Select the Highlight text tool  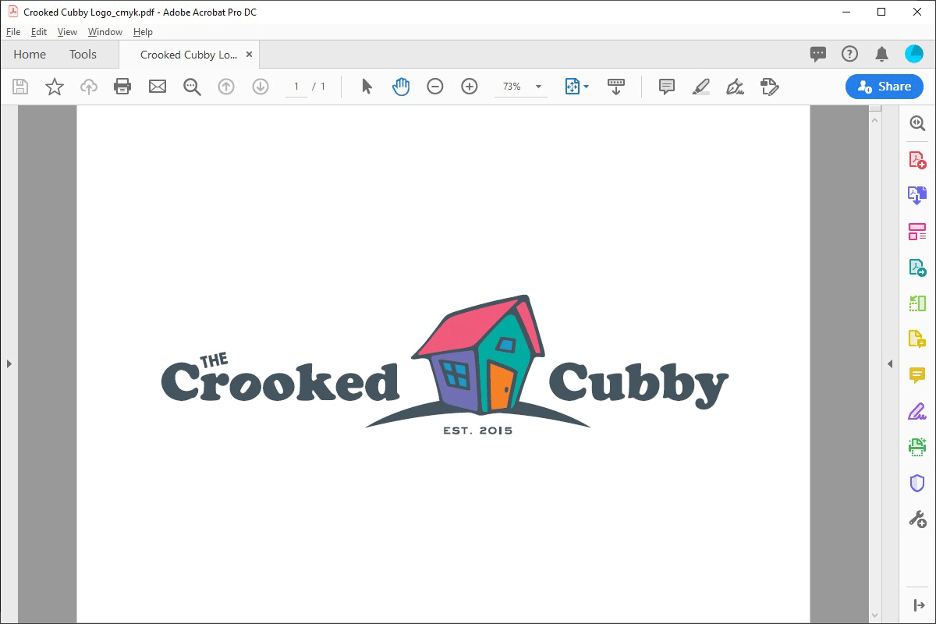point(700,87)
